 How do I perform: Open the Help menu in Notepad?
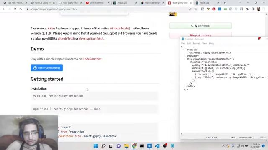coord(211,43)
